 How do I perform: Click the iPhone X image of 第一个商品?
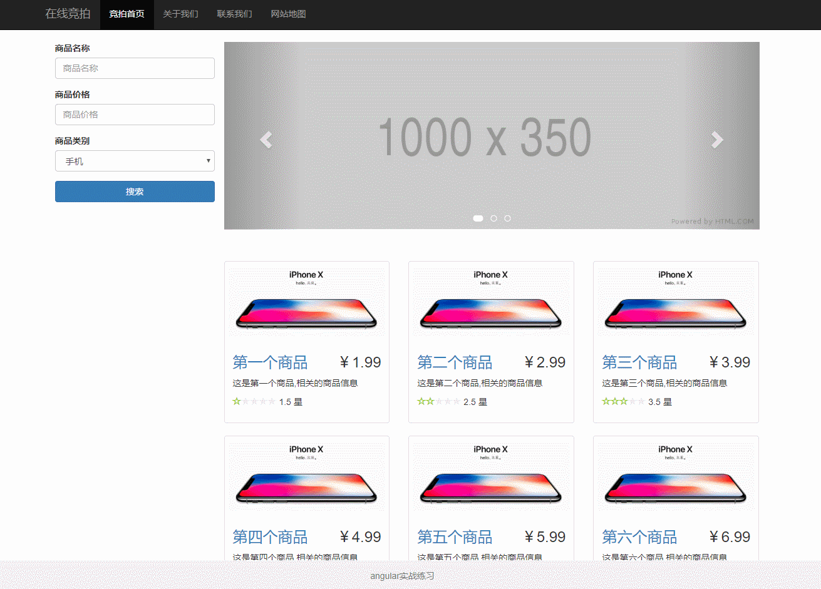point(306,302)
